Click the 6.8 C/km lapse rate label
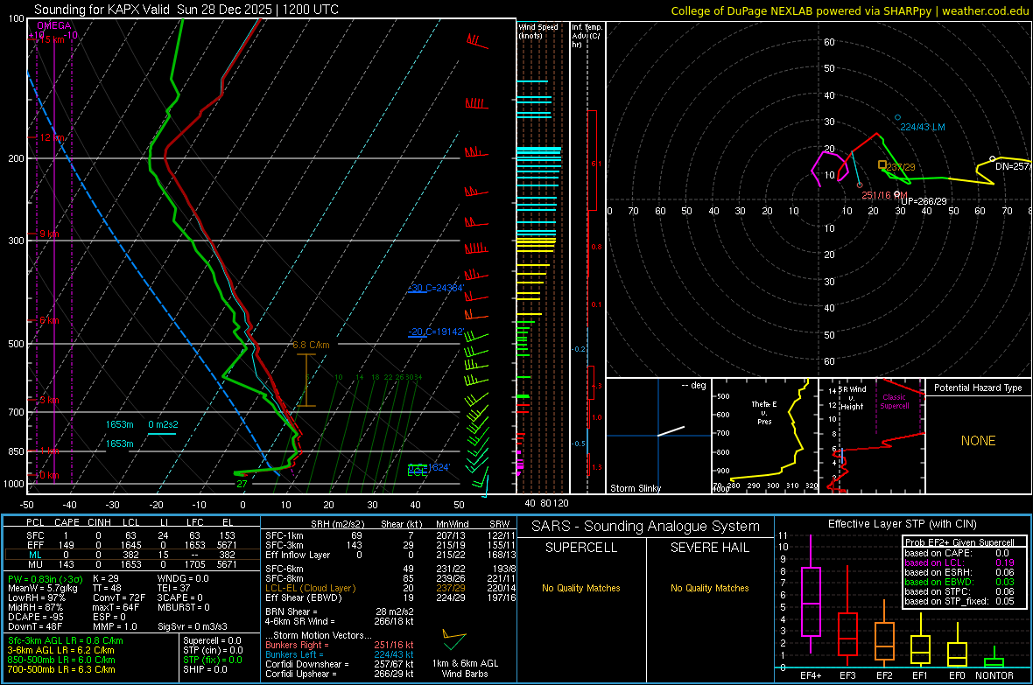The width and height of the screenshot is (1033, 685). pos(311,345)
